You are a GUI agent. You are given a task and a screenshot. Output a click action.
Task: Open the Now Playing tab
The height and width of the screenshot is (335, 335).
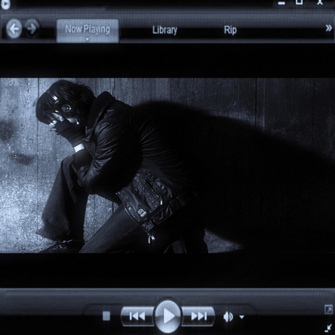click(87, 30)
